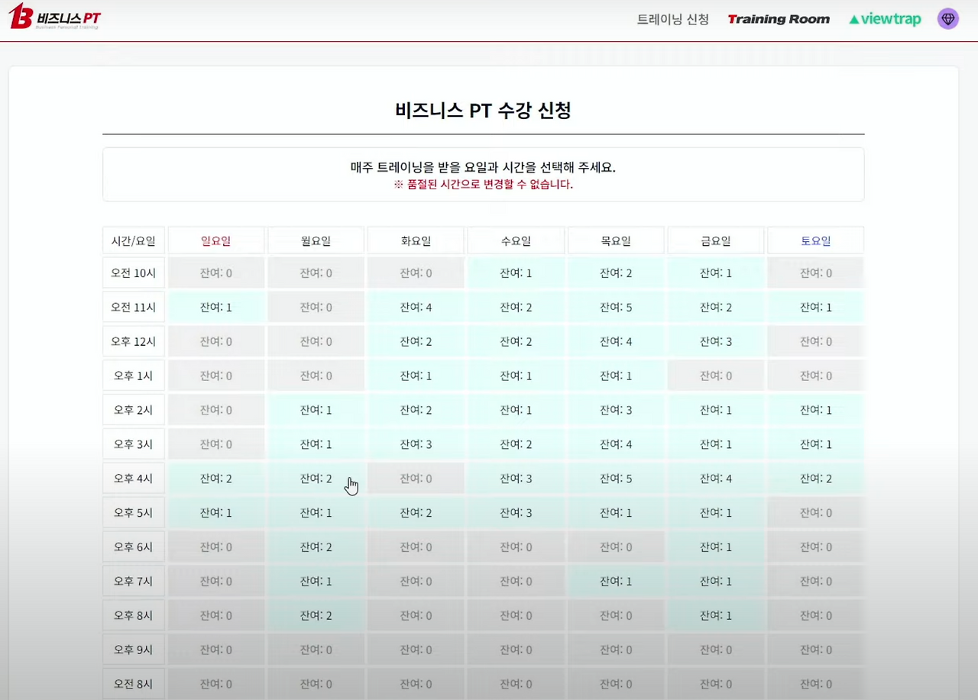
Task: Select 수요일 오후 1시 slot
Action: click(x=516, y=376)
